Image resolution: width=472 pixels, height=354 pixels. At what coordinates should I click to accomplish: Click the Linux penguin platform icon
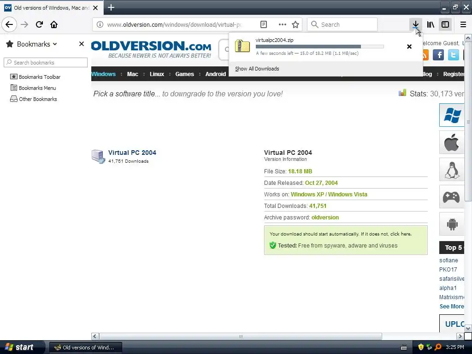point(452,170)
